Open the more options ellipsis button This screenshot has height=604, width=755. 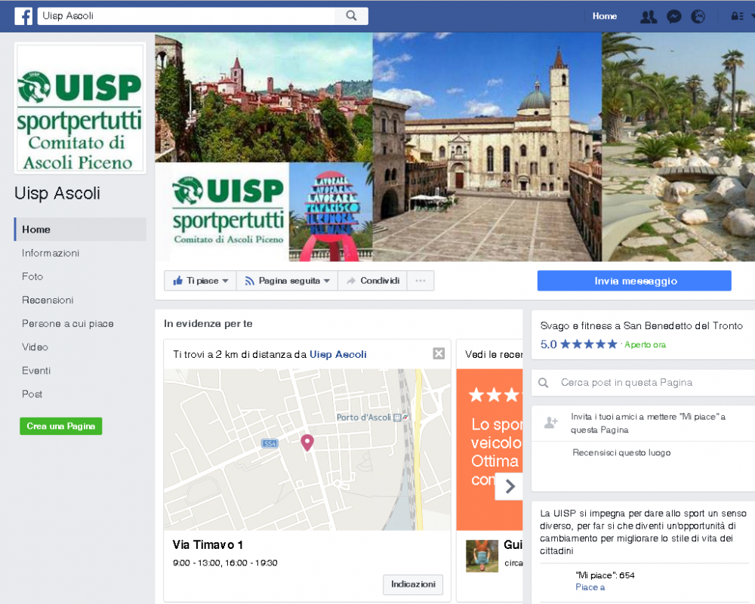click(x=421, y=281)
